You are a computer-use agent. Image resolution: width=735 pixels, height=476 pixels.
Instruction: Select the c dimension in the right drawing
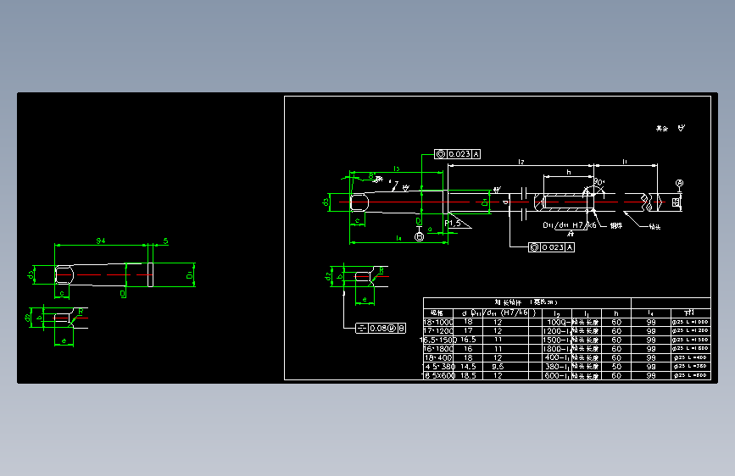tap(358, 221)
